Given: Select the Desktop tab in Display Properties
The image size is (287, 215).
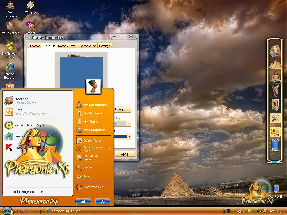Looking at the screenshot, I should [49, 45].
